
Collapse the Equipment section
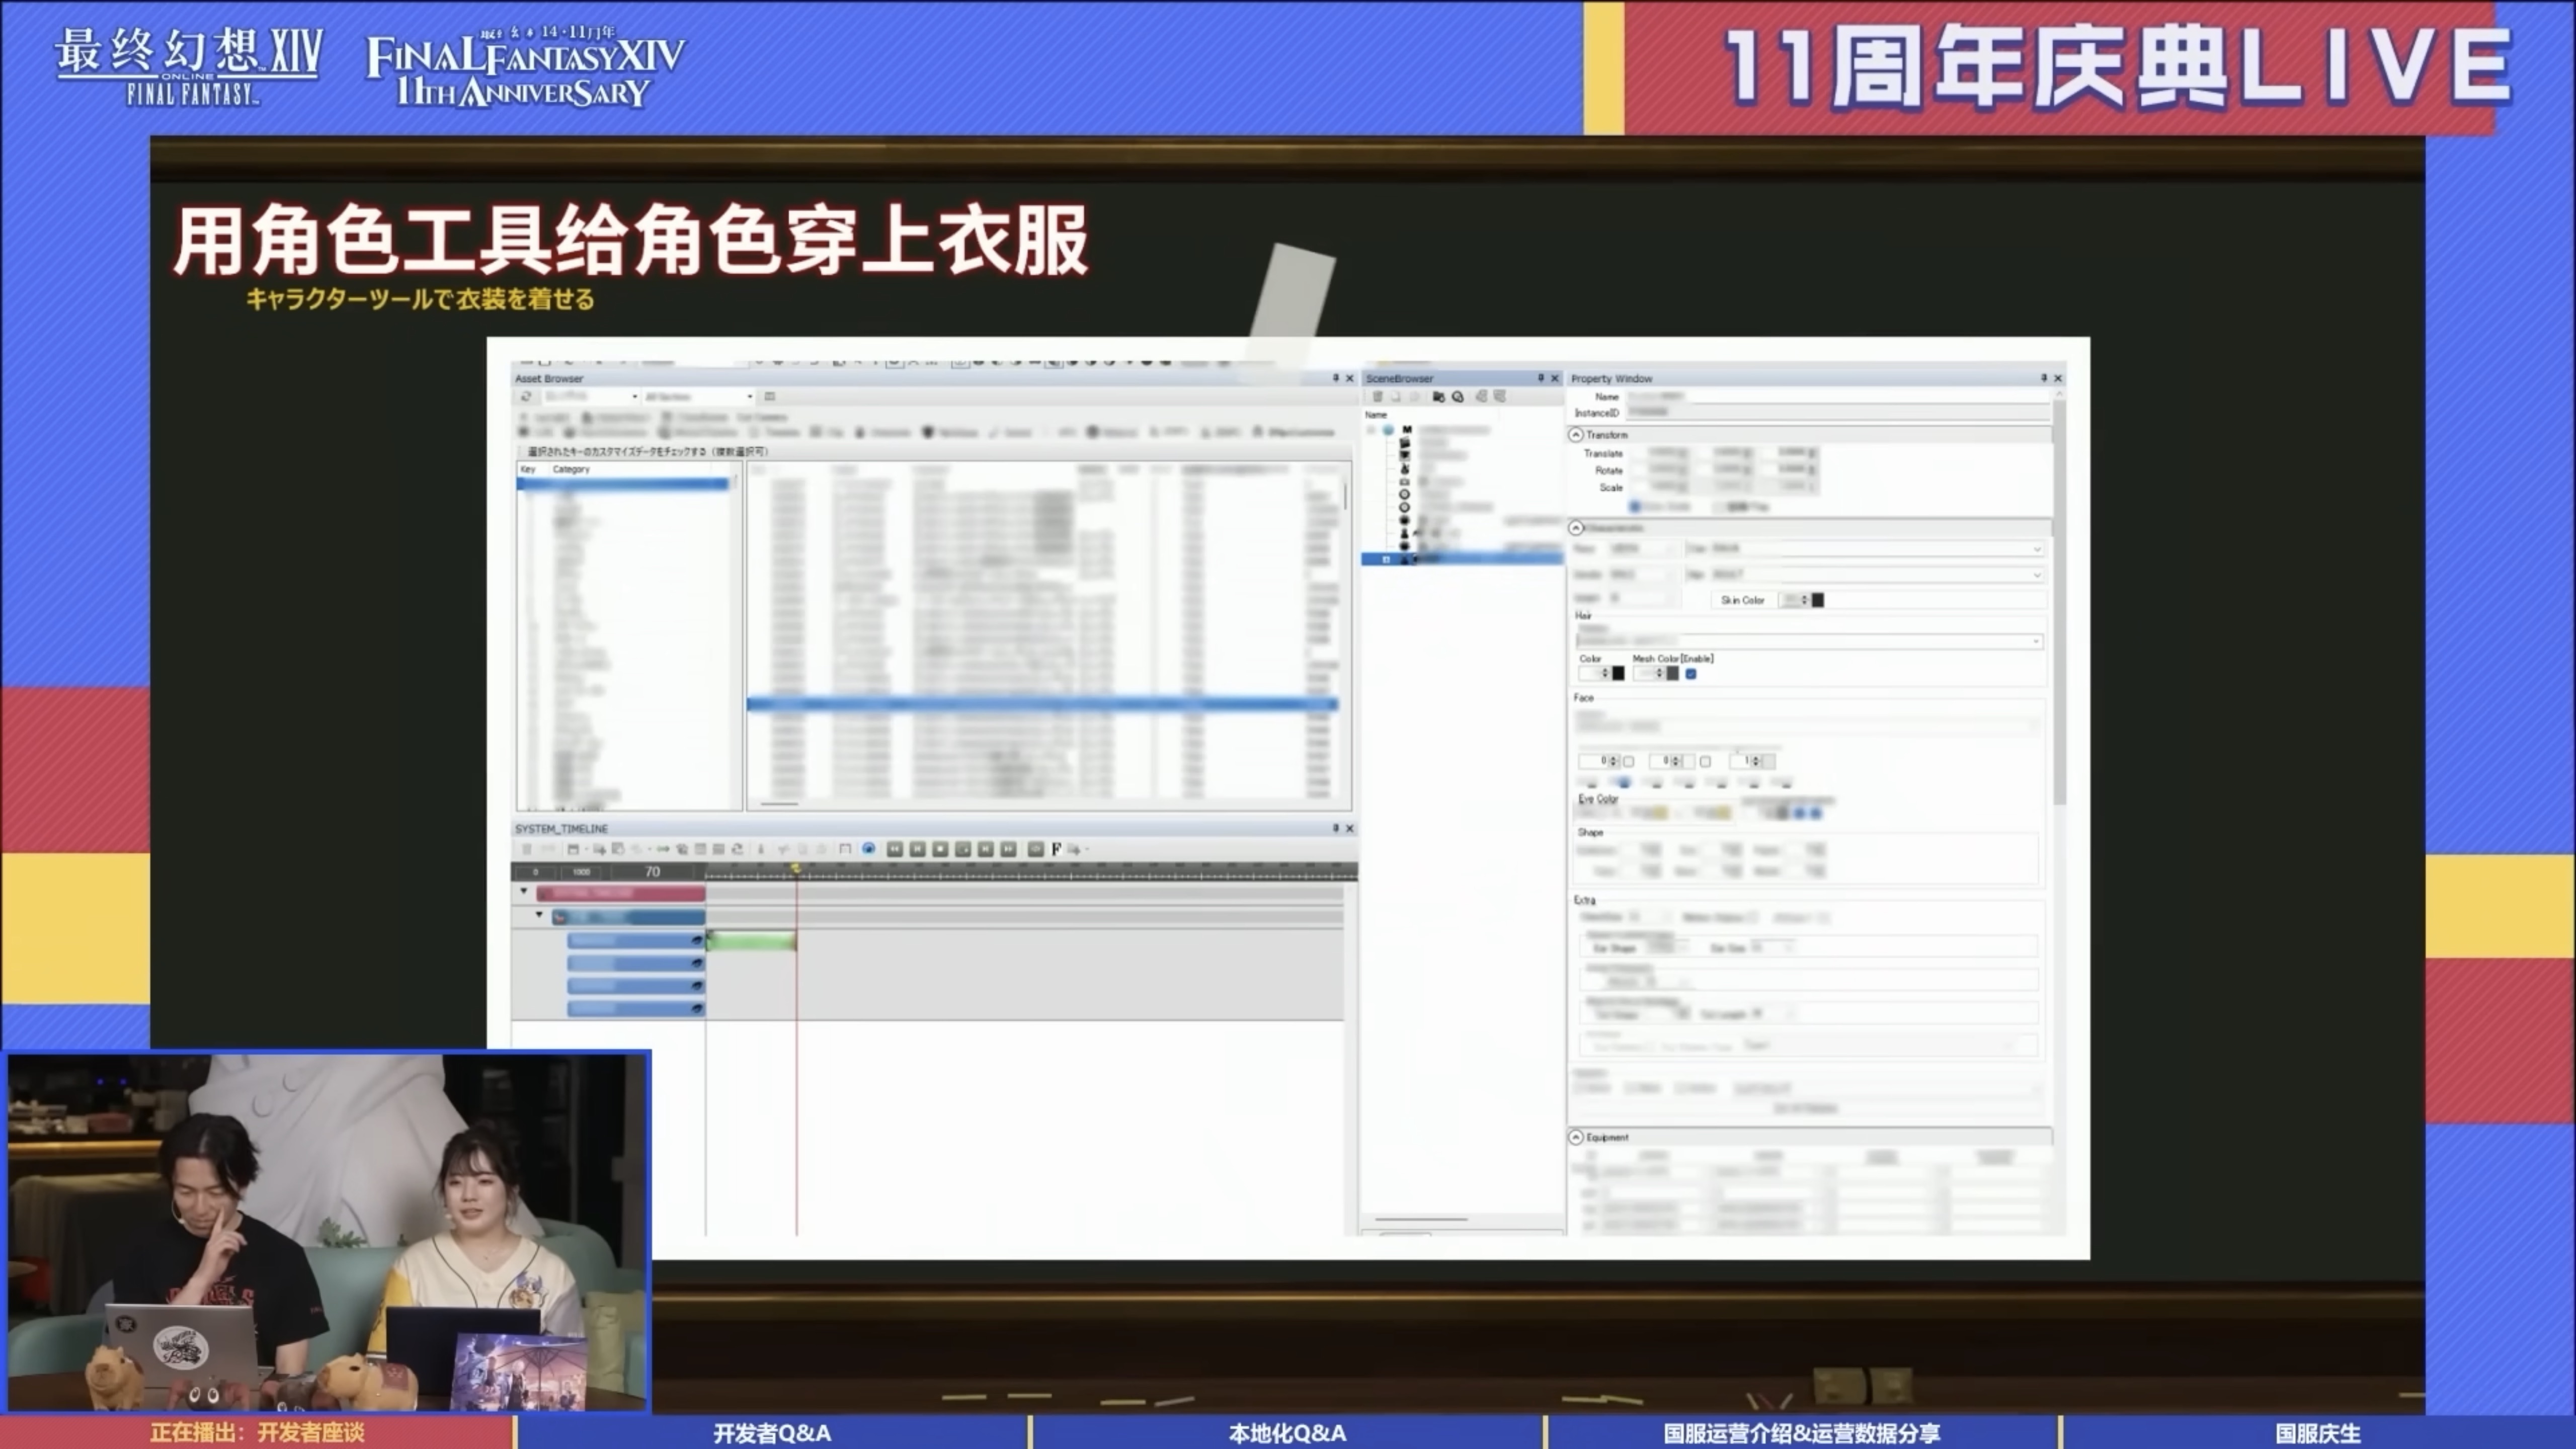1576,1137
